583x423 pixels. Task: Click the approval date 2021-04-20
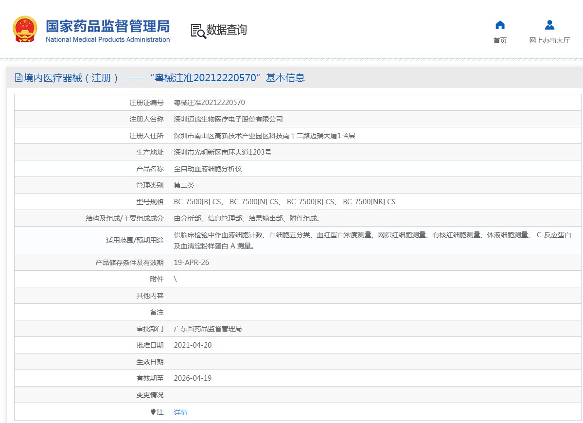[x=193, y=345]
